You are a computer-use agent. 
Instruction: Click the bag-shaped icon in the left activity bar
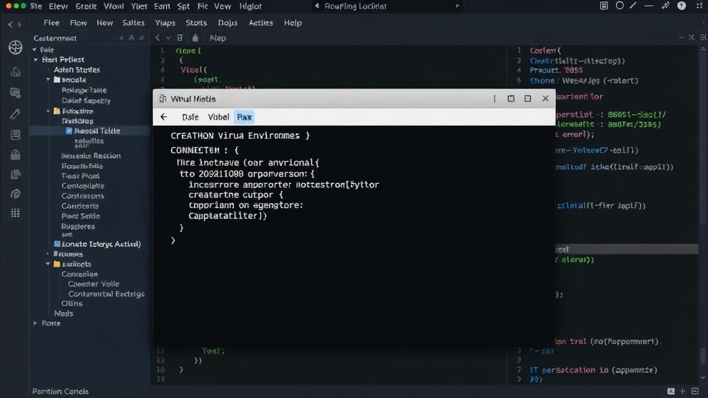(15, 155)
